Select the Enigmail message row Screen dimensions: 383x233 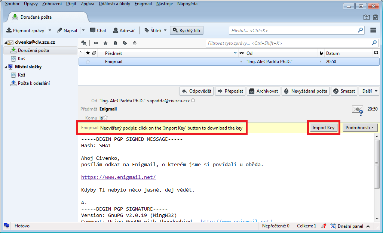point(229,62)
